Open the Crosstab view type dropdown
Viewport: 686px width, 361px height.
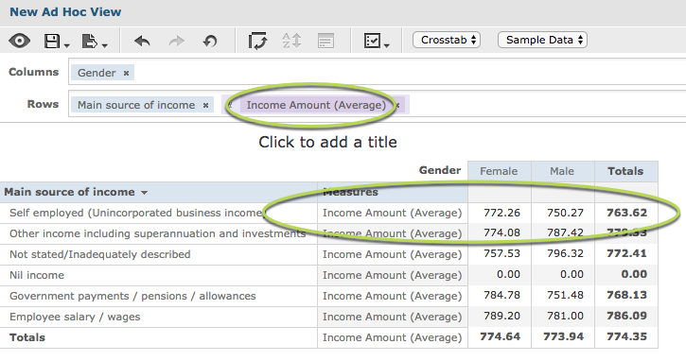tap(447, 40)
